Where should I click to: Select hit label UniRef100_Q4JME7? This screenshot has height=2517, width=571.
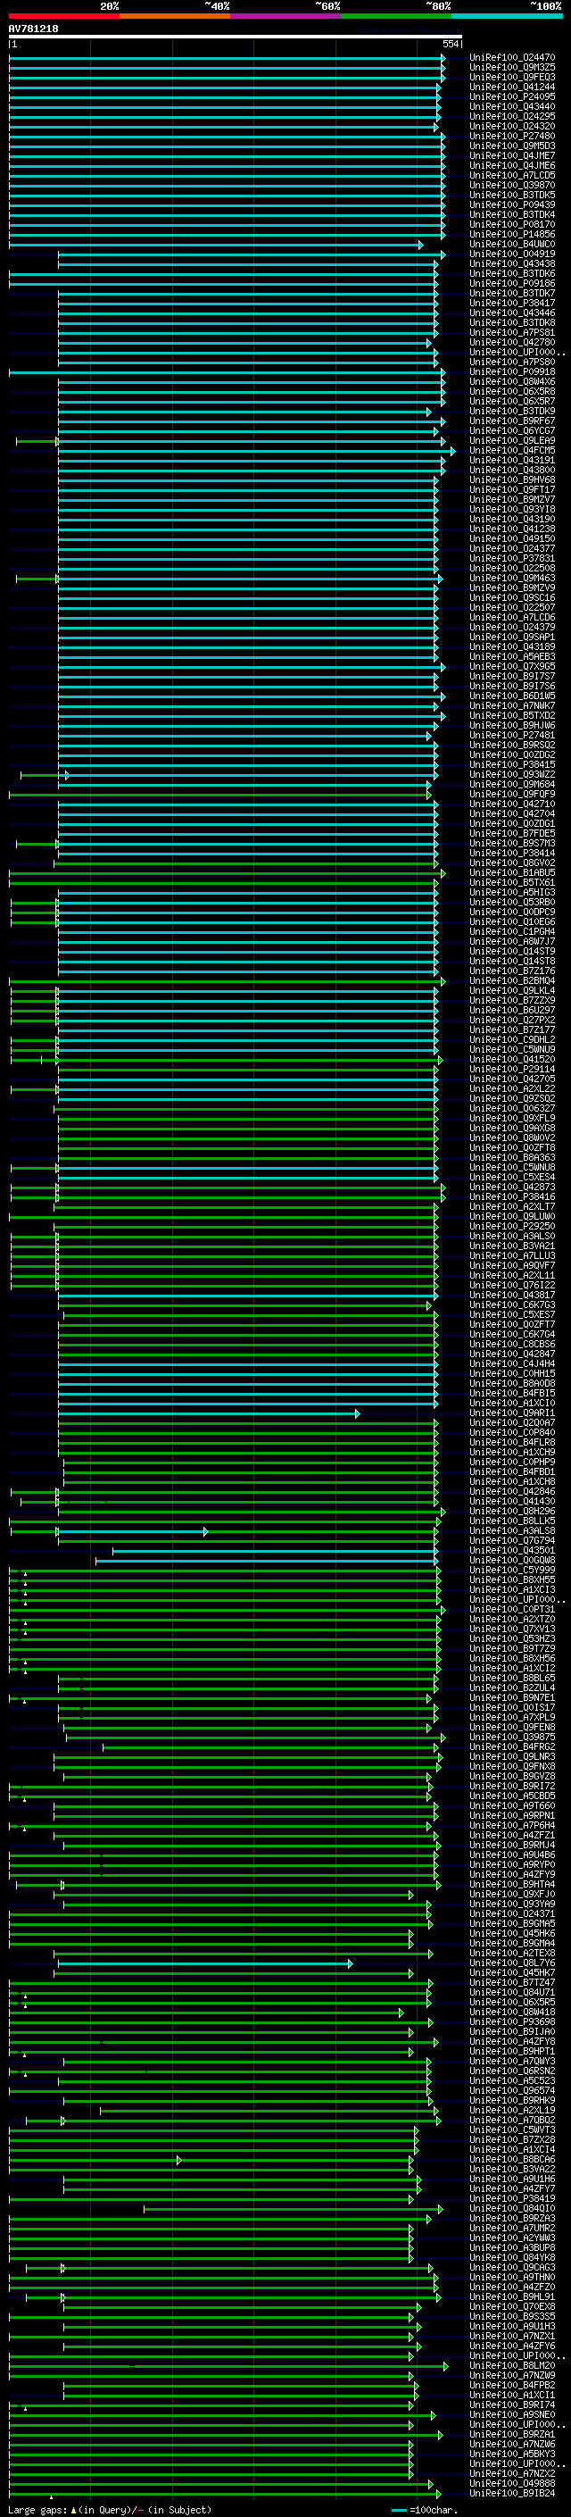pyautogui.click(x=512, y=156)
